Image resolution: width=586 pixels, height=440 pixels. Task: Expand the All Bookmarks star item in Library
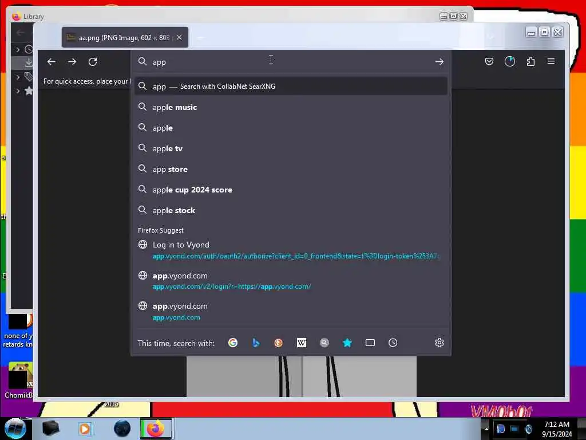click(18, 91)
